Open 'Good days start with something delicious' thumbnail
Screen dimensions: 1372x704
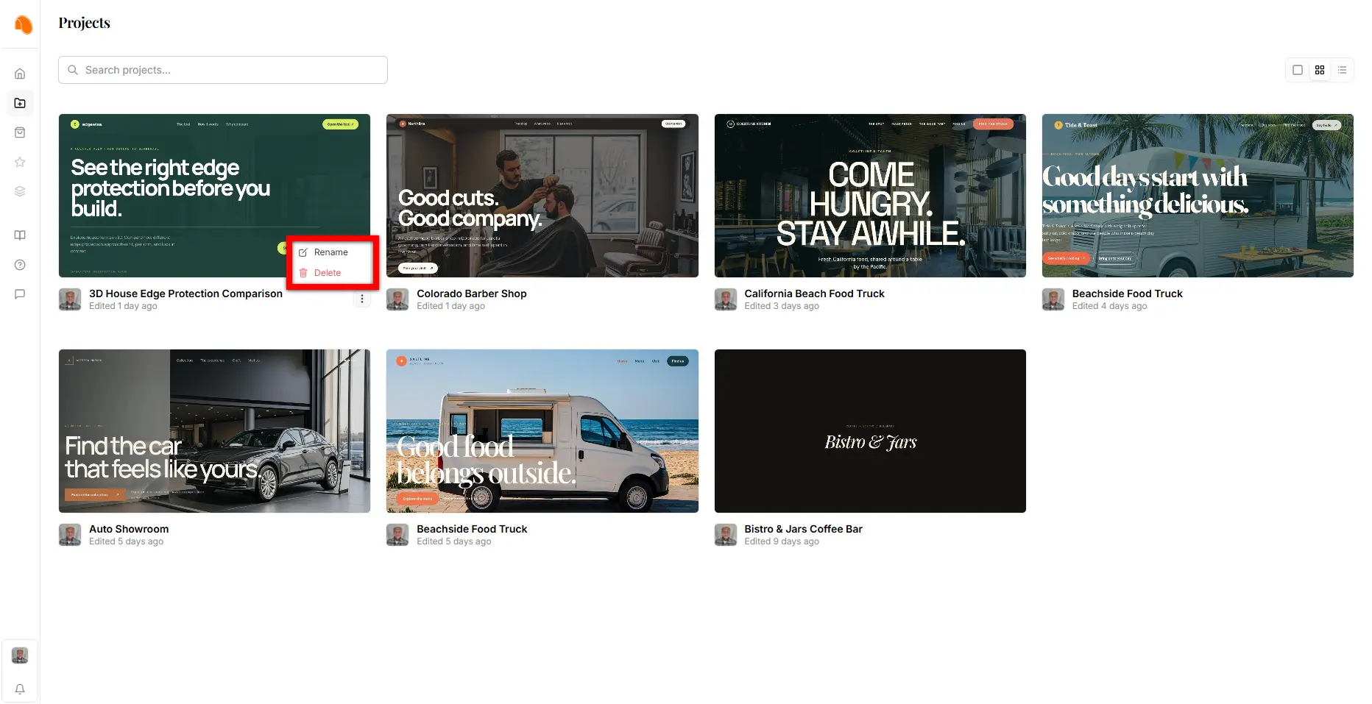point(1198,196)
